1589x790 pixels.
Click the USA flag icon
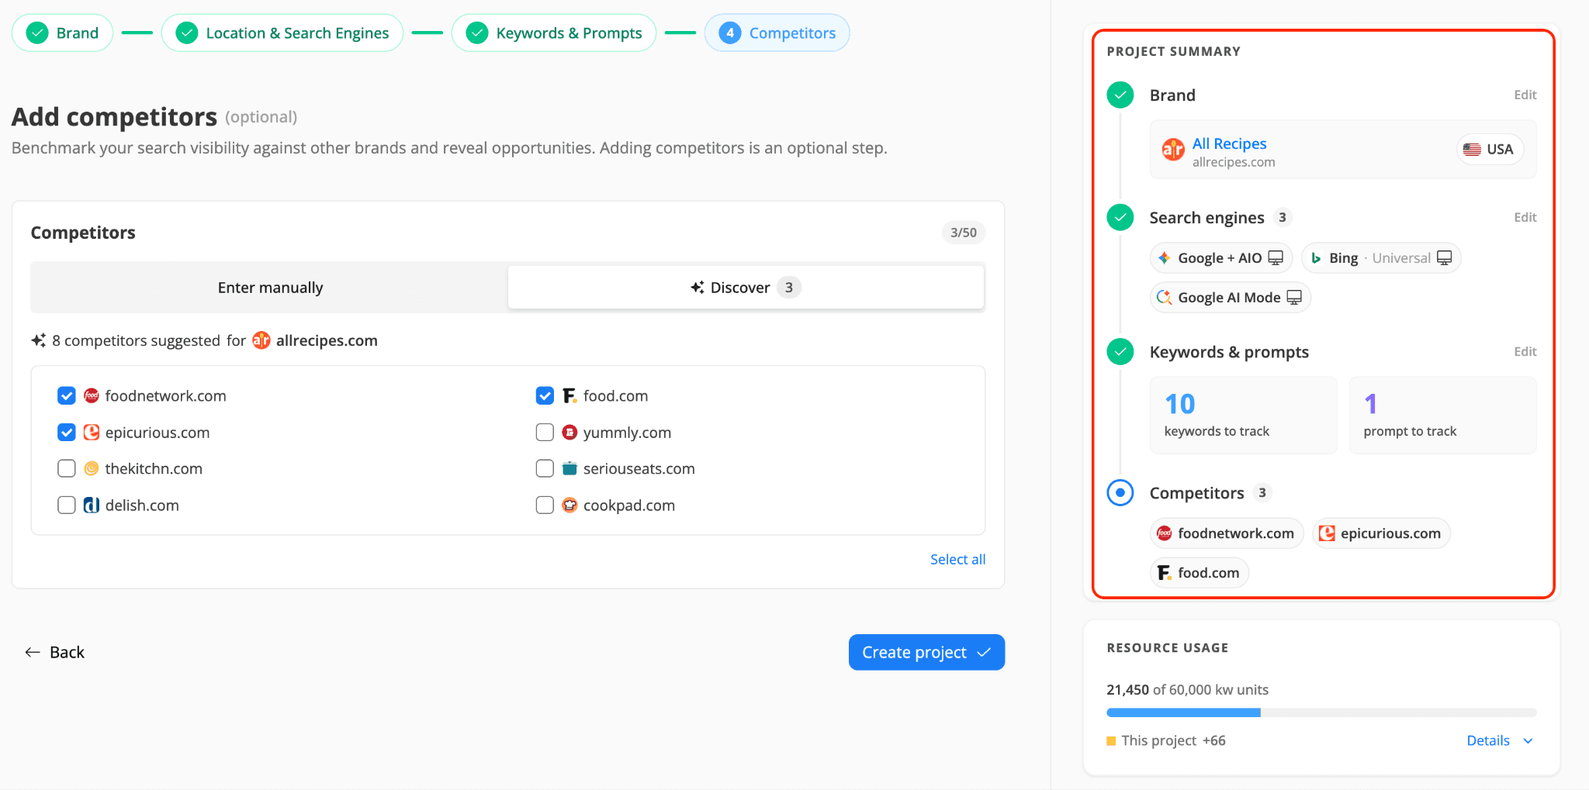point(1472,150)
